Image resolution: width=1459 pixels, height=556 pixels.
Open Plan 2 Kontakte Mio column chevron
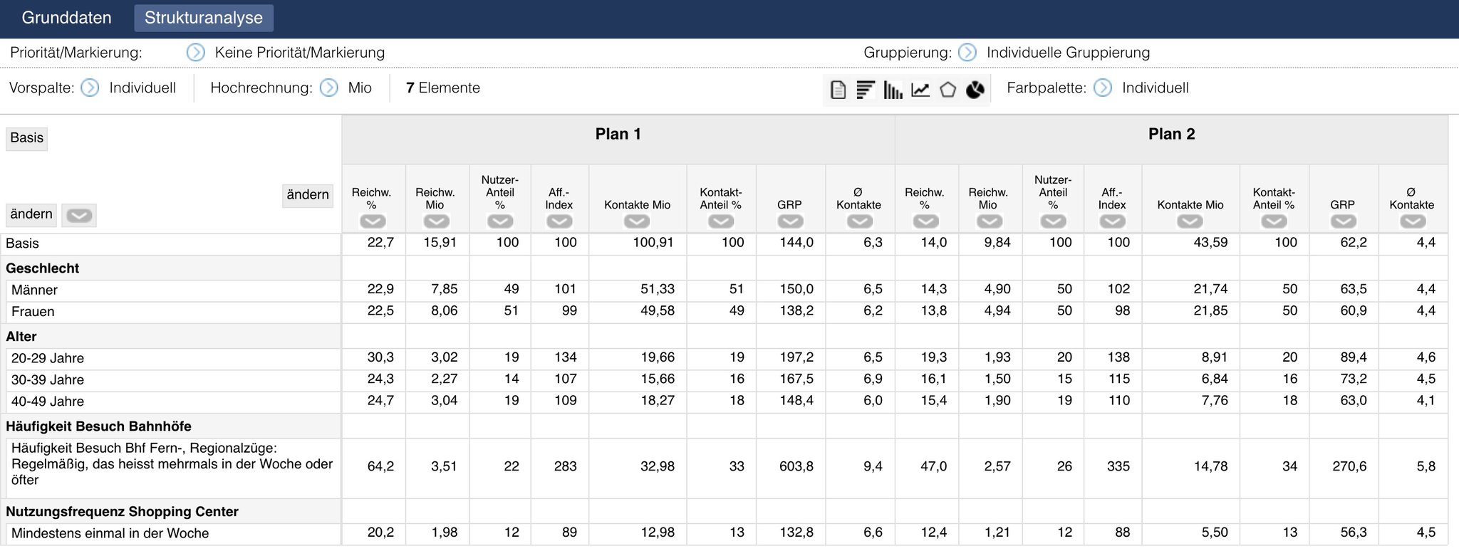pyautogui.click(x=1190, y=221)
